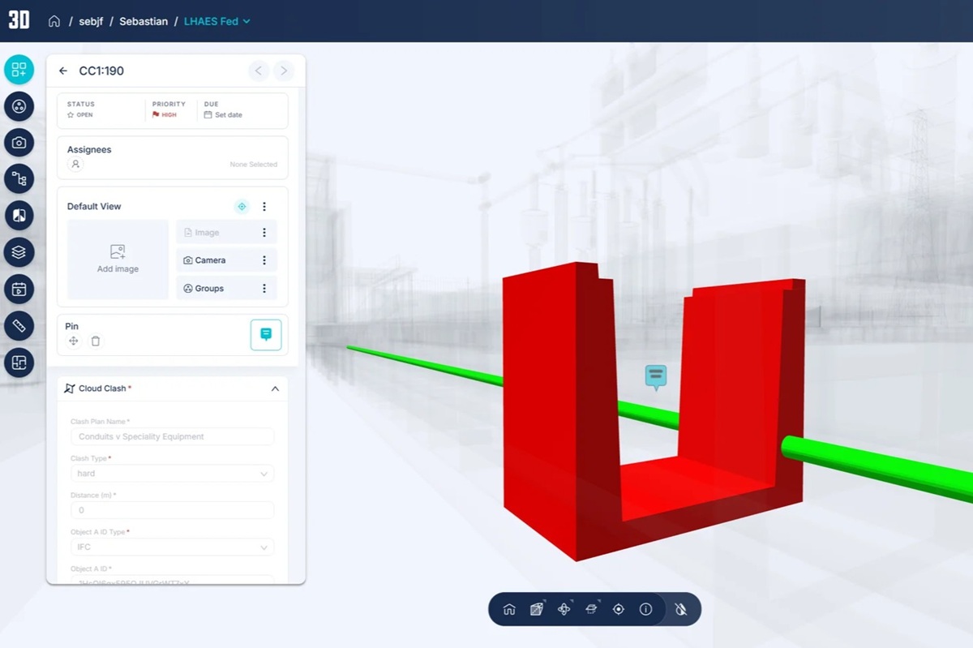This screenshot has height=648, width=973.
Task: Click the orbit navigation toolbar icon
Action: [564, 609]
